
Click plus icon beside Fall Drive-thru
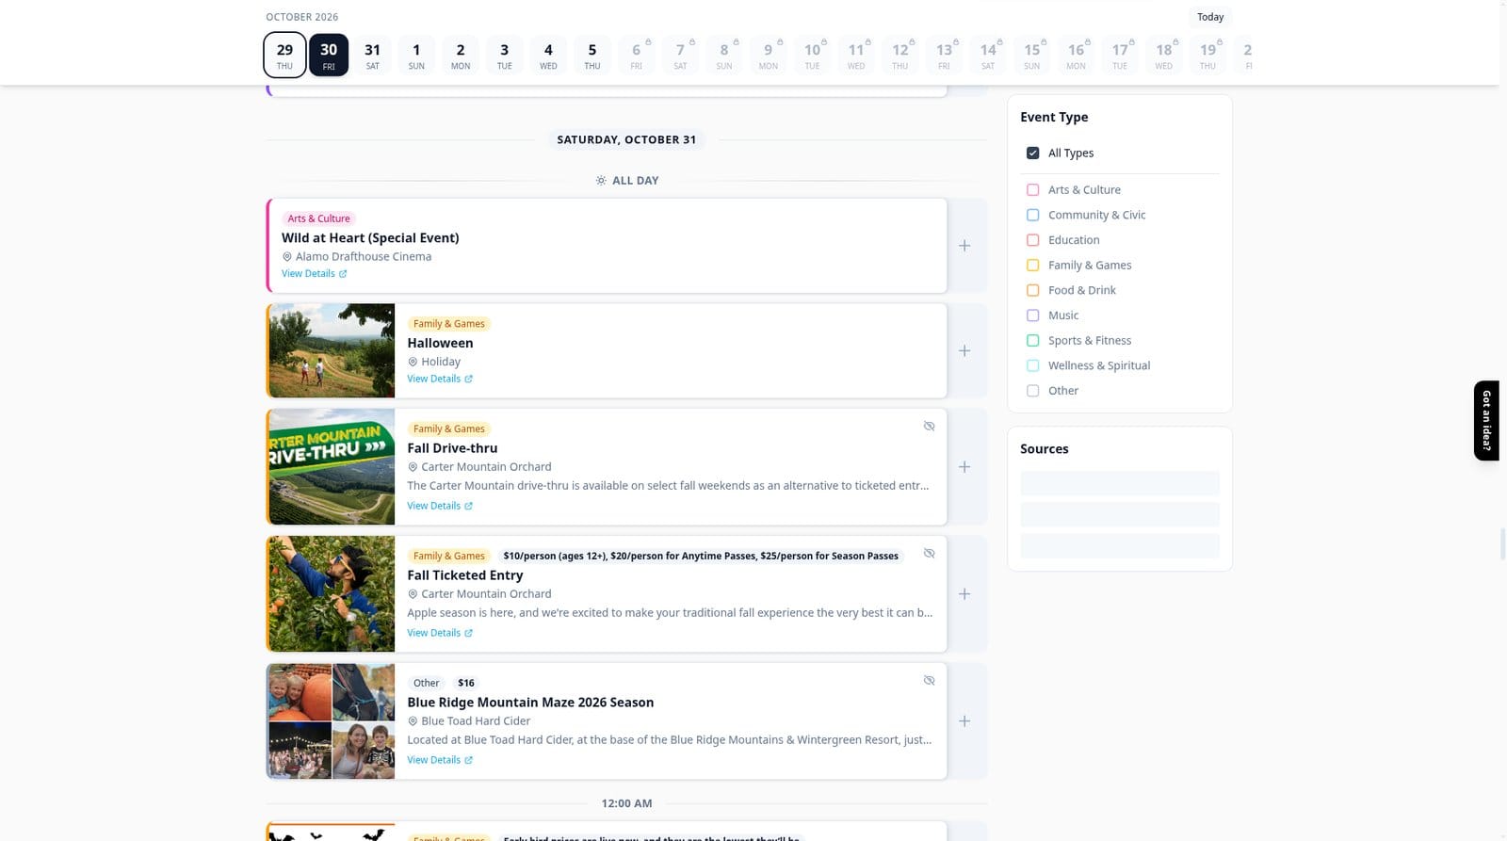click(964, 467)
